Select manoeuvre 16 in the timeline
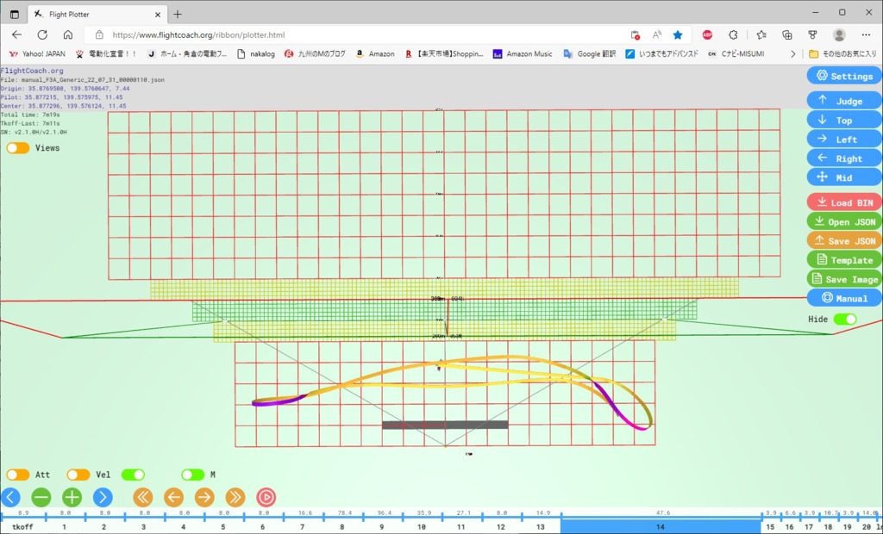883x534 pixels. click(x=790, y=527)
